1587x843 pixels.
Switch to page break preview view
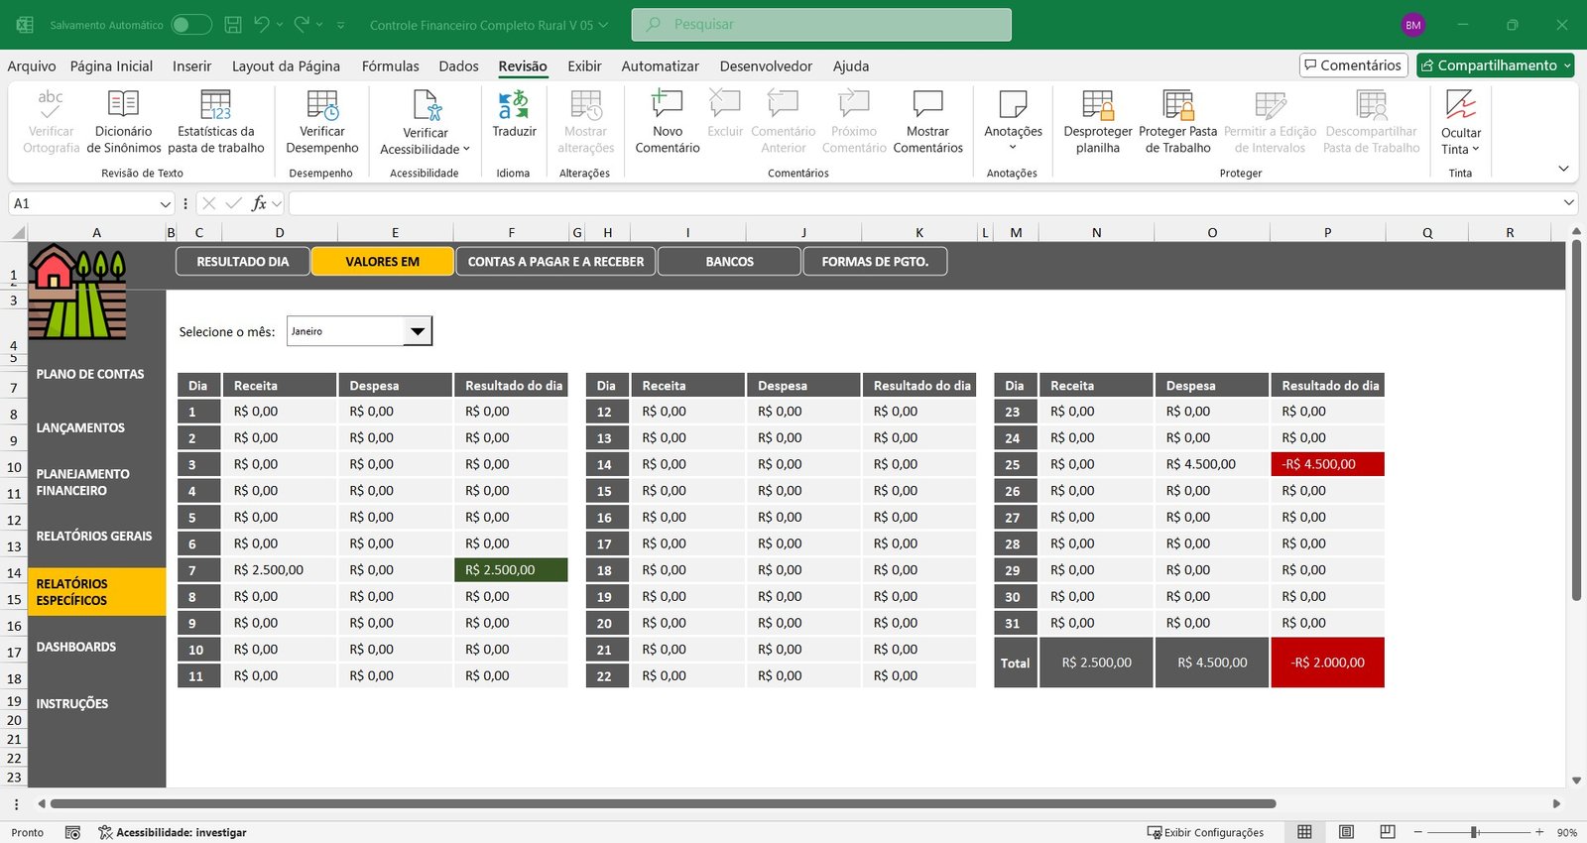pyautogui.click(x=1388, y=832)
